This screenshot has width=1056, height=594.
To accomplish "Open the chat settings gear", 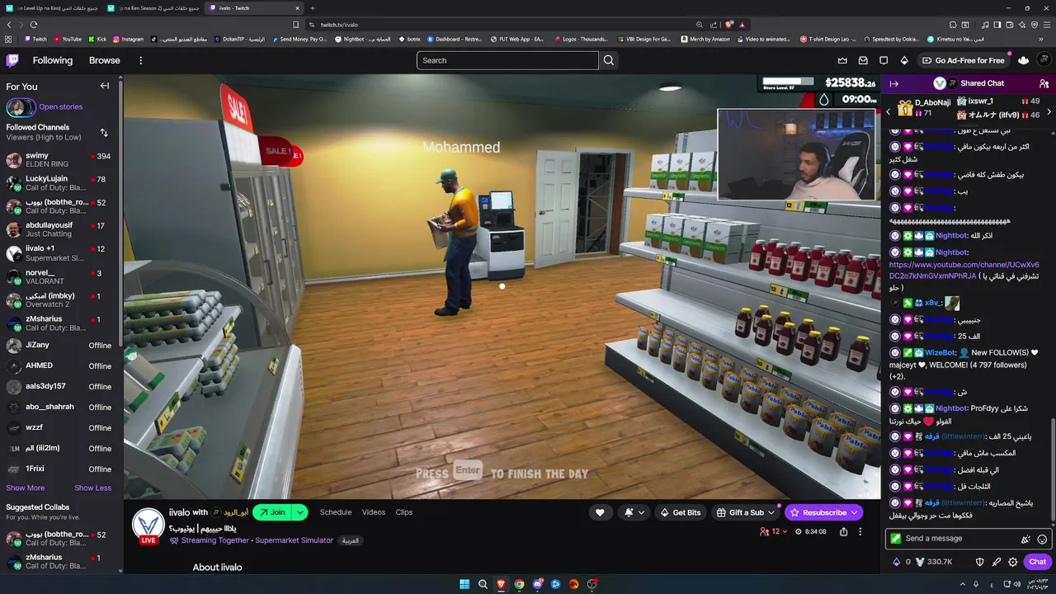I will coord(1013,562).
